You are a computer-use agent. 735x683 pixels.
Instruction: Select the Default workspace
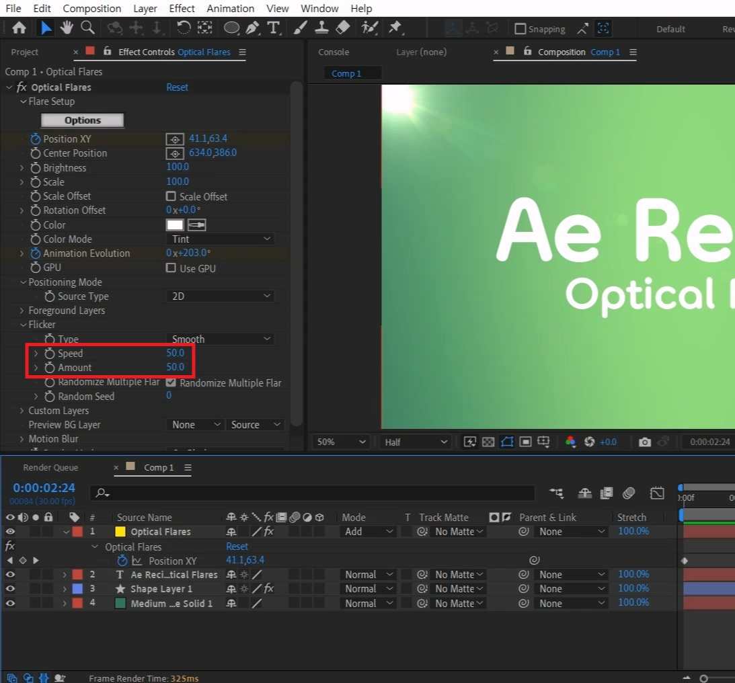point(670,29)
